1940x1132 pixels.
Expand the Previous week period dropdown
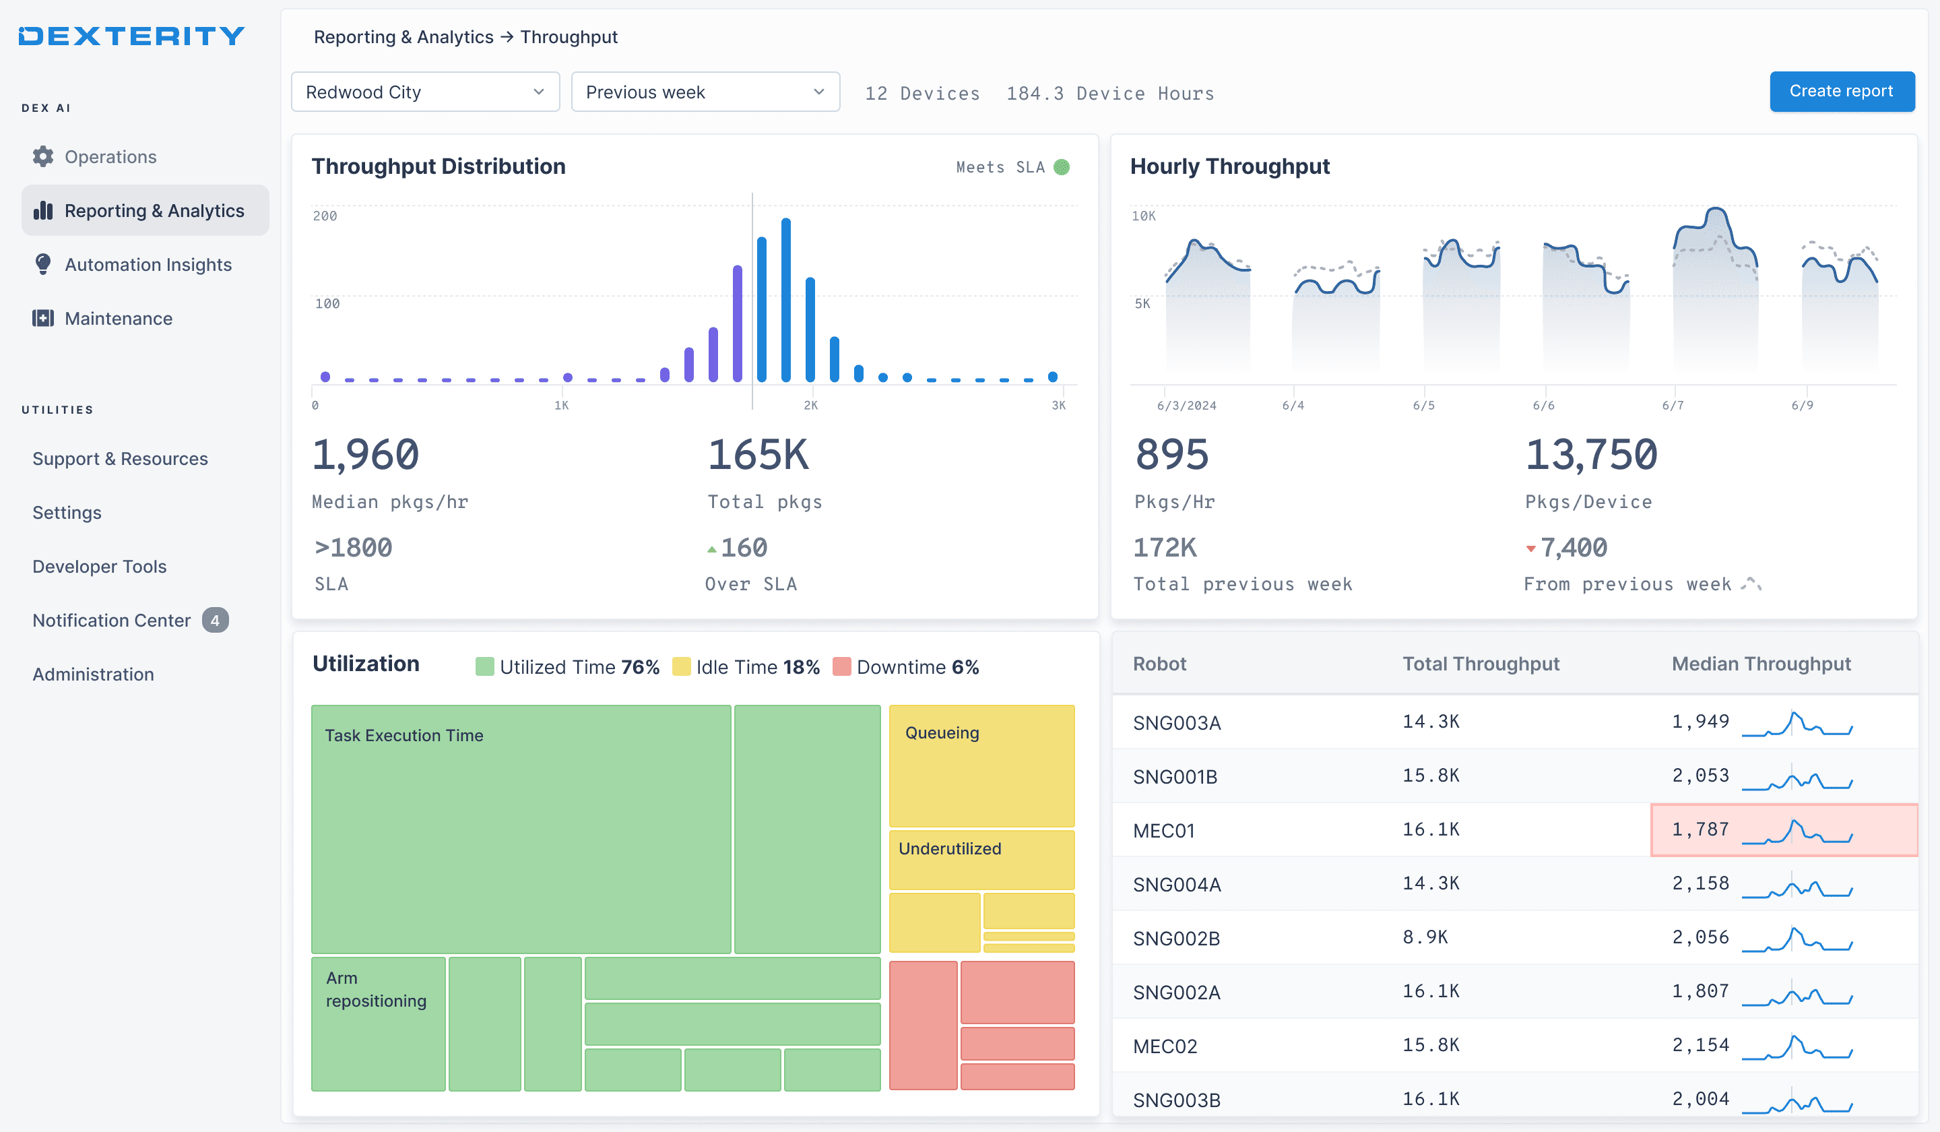coord(705,92)
